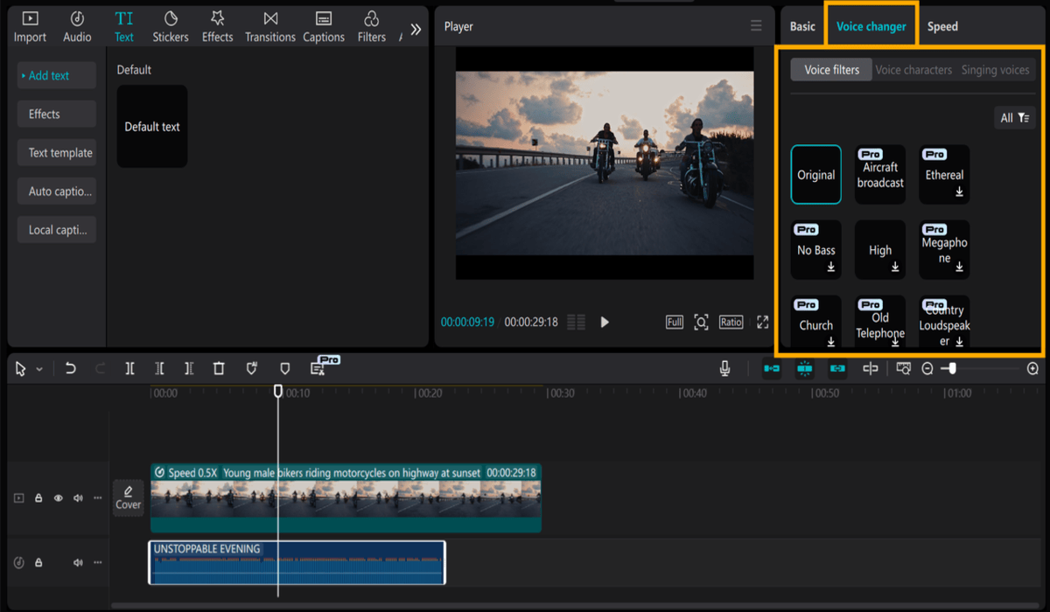The width and height of the screenshot is (1050, 612).
Task: Click the player hamburger menu icon
Action: click(756, 26)
